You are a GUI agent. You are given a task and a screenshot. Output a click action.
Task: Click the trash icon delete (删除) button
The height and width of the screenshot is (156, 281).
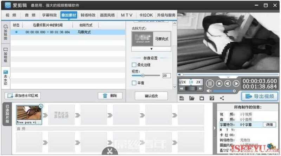pyautogui.click(x=110, y=96)
